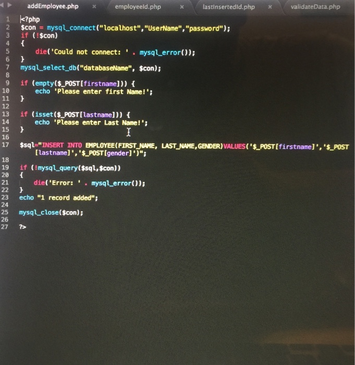The image size is (355, 365).
Task: Close the employeeId.php tab
Action: tap(182, 7)
